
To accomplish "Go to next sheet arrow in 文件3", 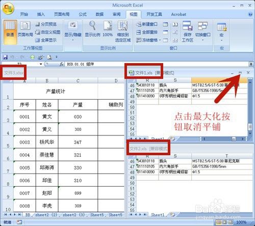I will coord(15,215).
